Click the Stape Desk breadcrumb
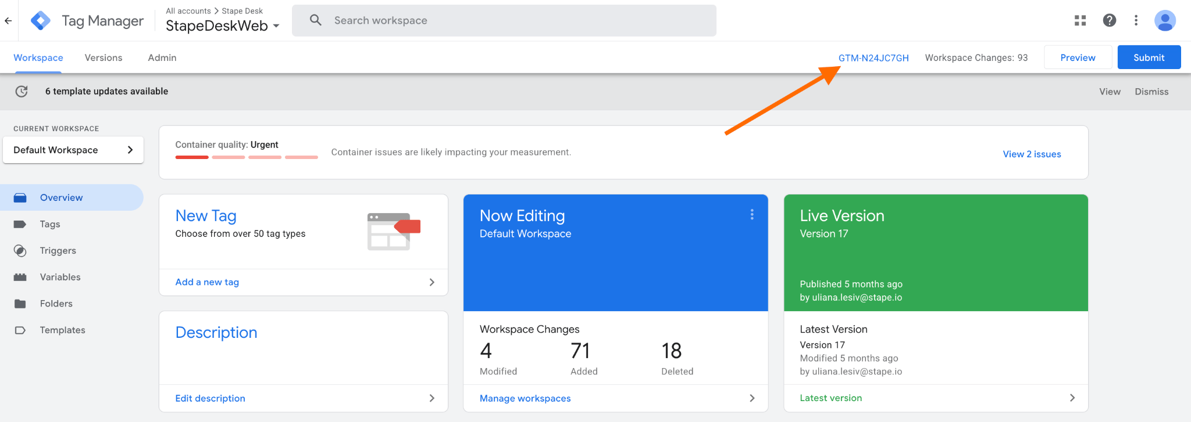The width and height of the screenshot is (1191, 422). click(x=242, y=11)
